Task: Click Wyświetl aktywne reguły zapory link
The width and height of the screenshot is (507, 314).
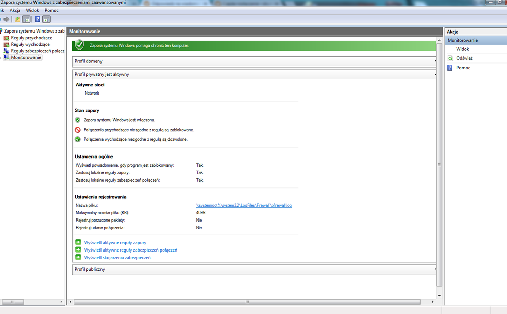Action: click(114, 243)
